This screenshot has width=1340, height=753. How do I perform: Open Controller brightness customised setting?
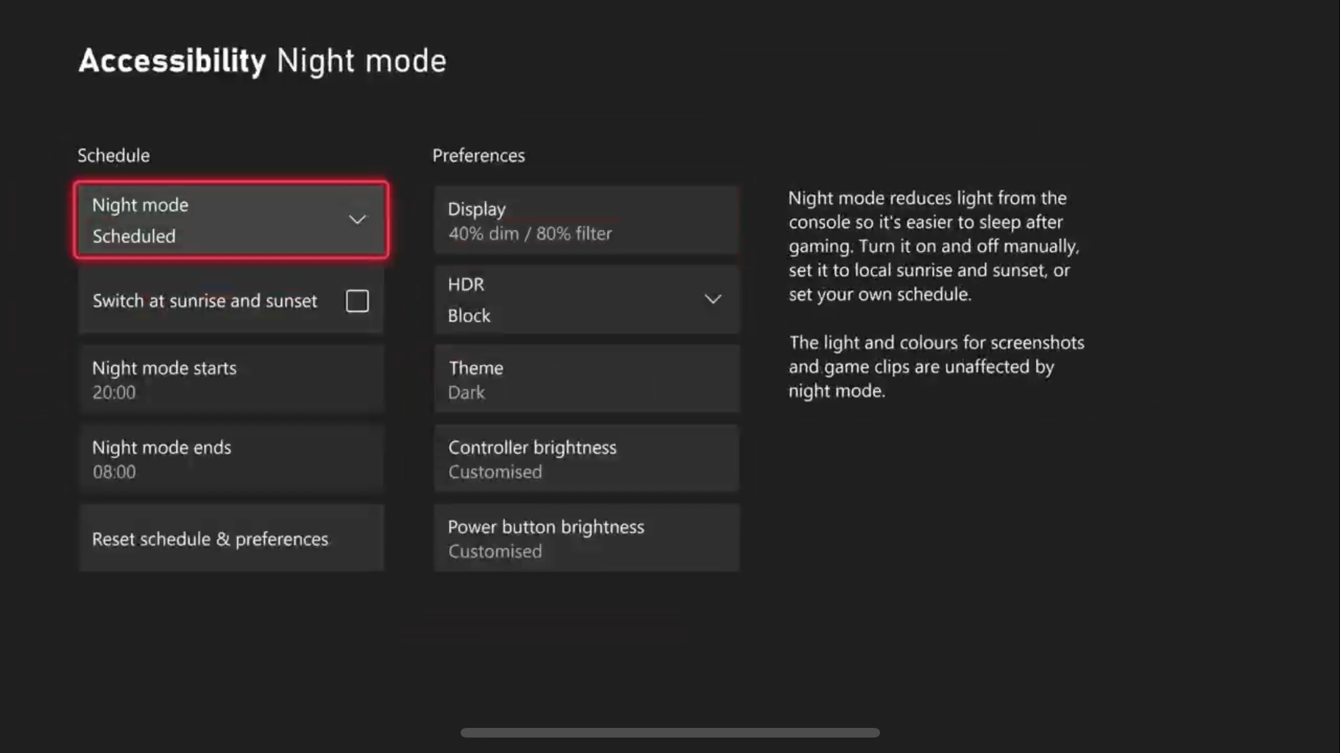(587, 459)
